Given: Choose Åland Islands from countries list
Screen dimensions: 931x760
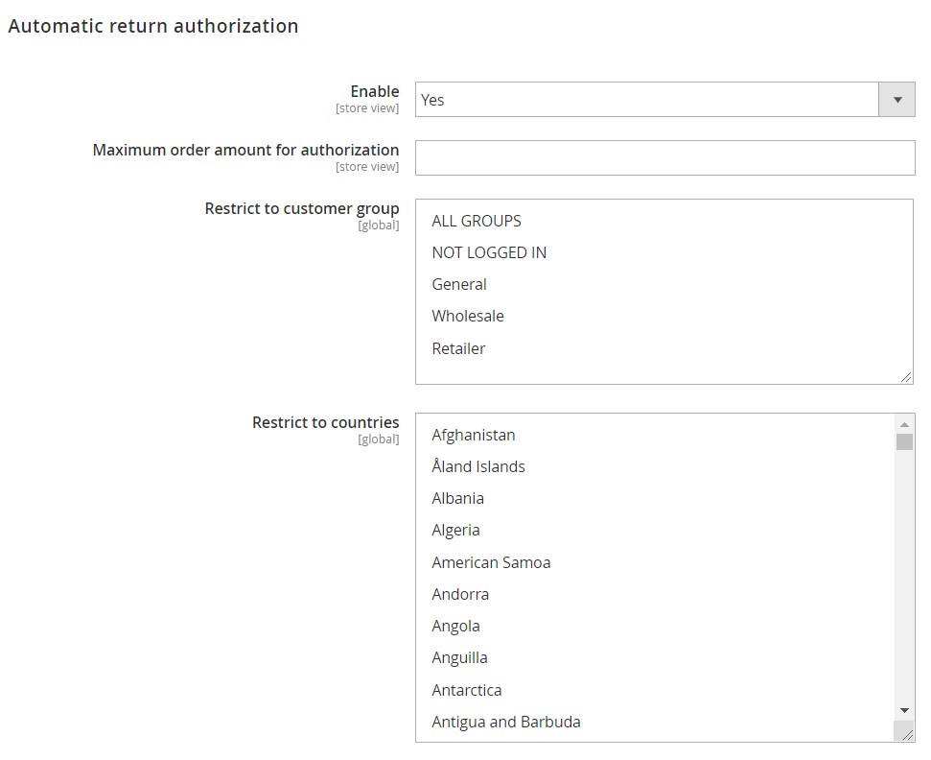Looking at the screenshot, I should 478,466.
